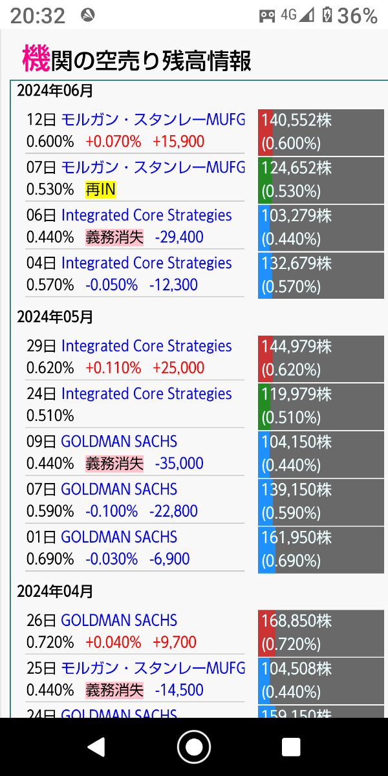
Task: Tap the 124,652株 green balance bar
Action: click(x=321, y=179)
